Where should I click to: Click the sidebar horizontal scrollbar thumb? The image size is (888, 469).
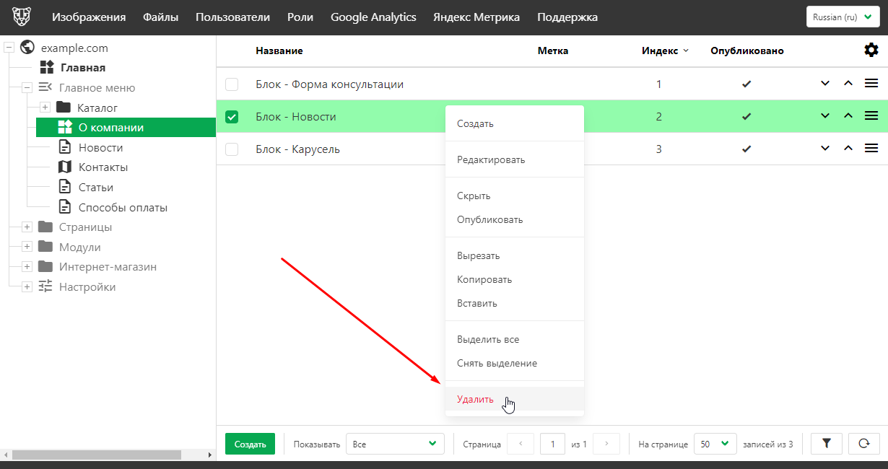96,455
